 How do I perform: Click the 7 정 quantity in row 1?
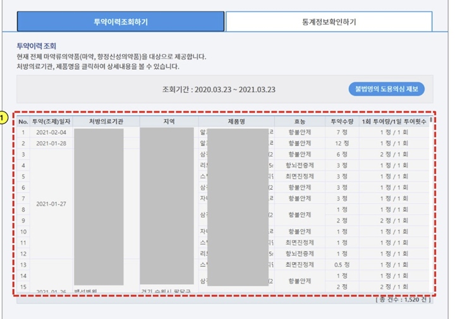pyautogui.click(x=342, y=132)
